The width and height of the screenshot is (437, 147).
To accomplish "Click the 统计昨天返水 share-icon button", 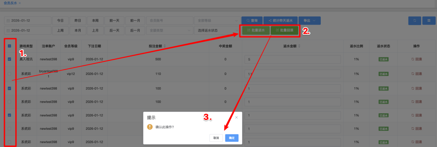I will point(281,21).
